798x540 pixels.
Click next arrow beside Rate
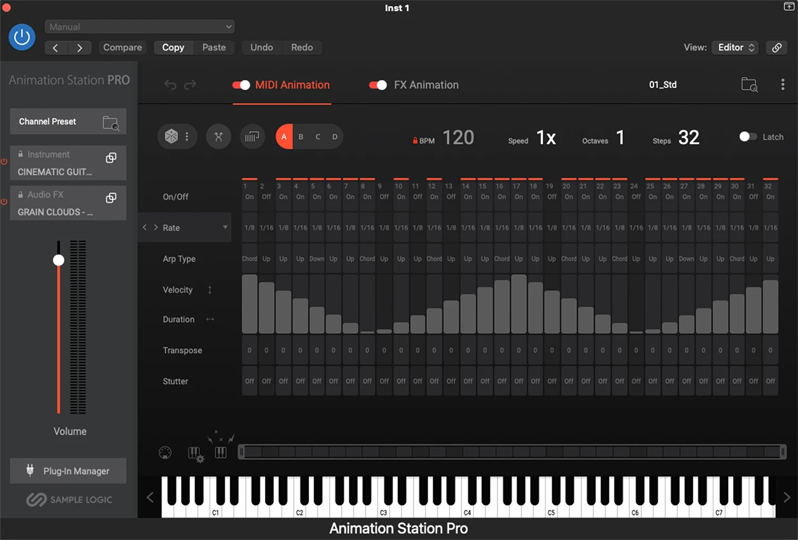pos(156,227)
